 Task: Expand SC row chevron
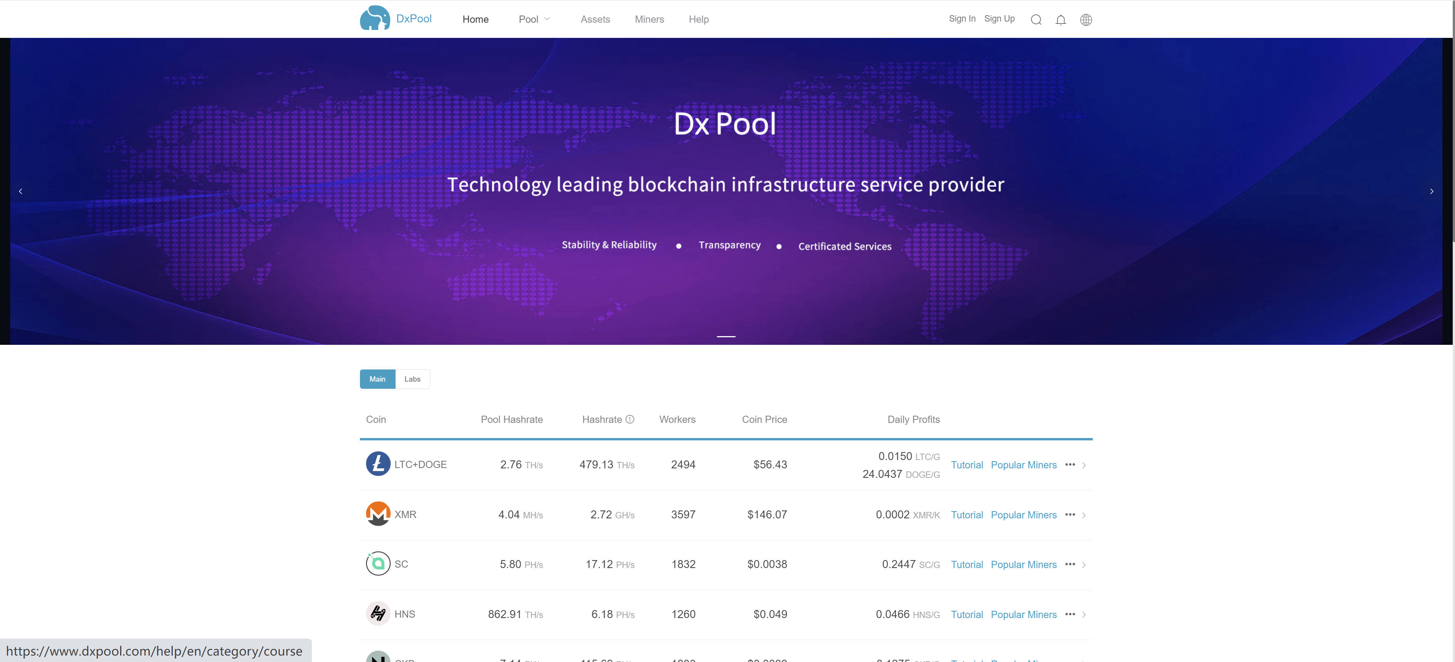(1084, 564)
